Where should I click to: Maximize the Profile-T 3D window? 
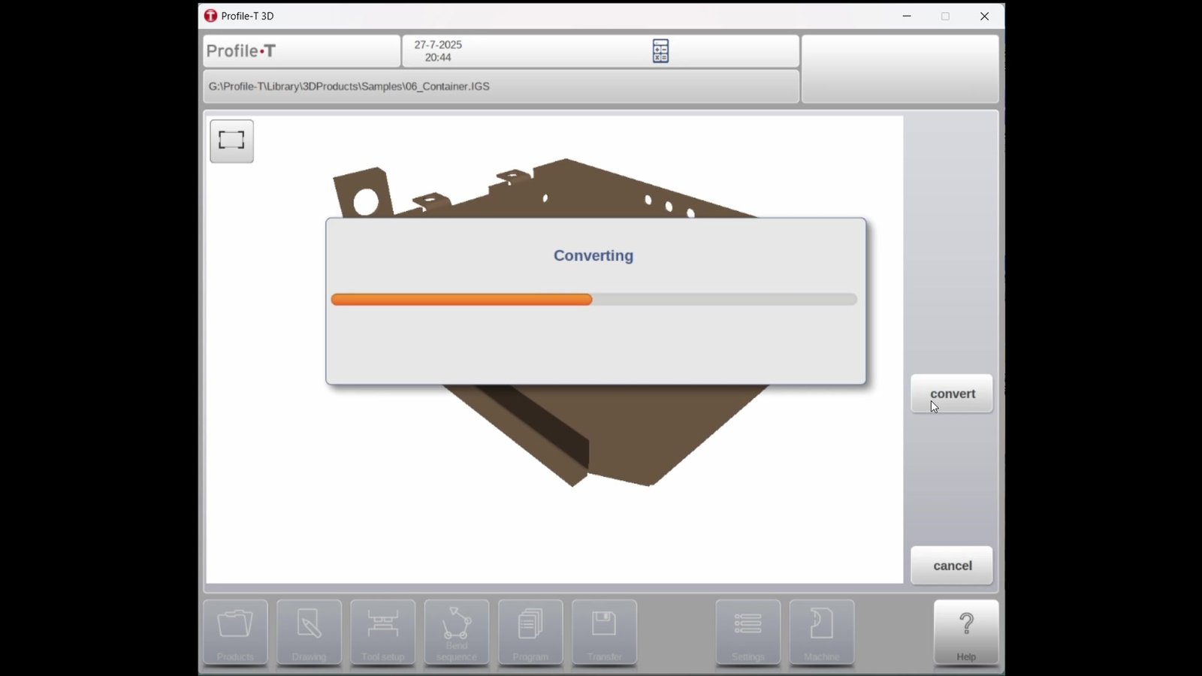[945, 16]
